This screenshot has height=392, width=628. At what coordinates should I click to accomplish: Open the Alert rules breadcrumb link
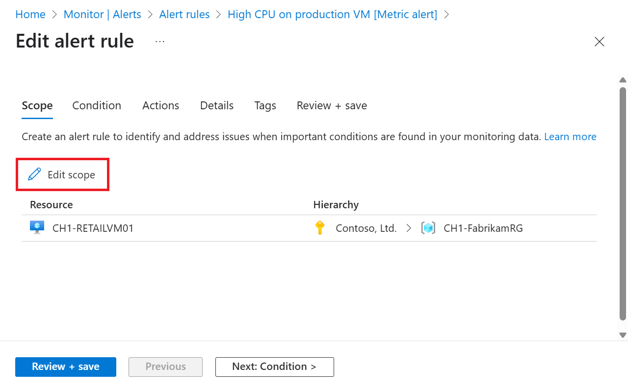[184, 15]
